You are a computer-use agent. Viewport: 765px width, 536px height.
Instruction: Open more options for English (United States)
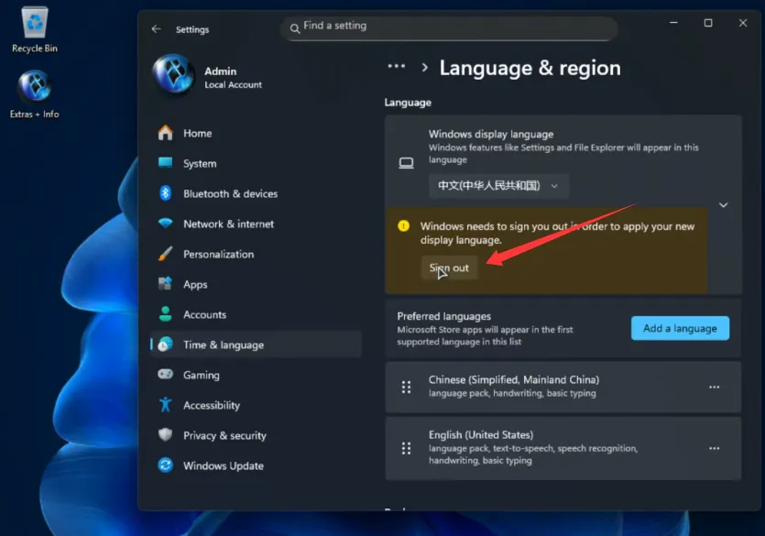tap(715, 448)
